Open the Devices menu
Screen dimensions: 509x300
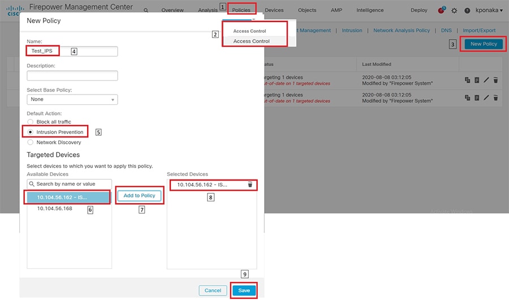pos(274,10)
